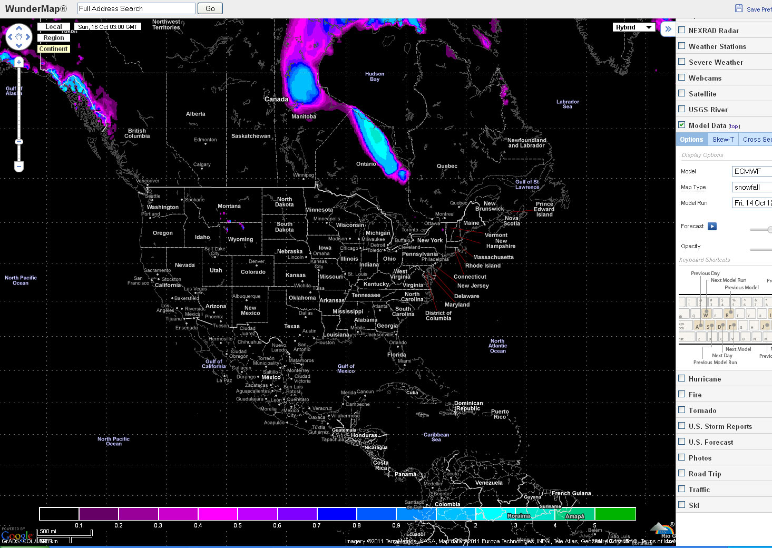Collapse the side panel with double-arrow icon

click(x=668, y=29)
